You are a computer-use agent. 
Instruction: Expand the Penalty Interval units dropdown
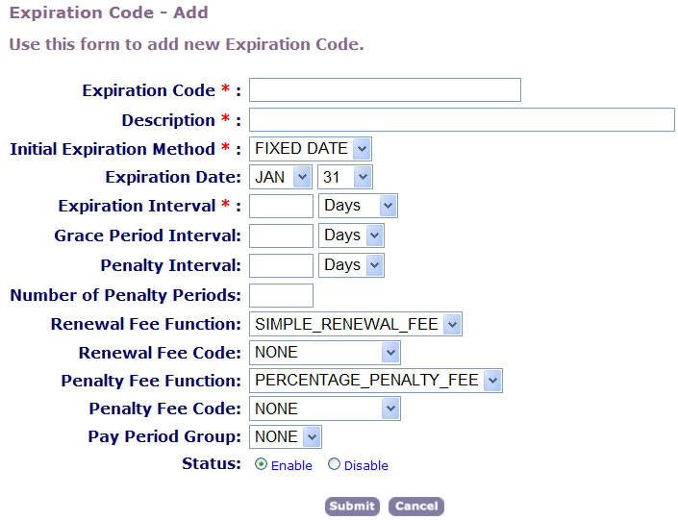point(351,265)
